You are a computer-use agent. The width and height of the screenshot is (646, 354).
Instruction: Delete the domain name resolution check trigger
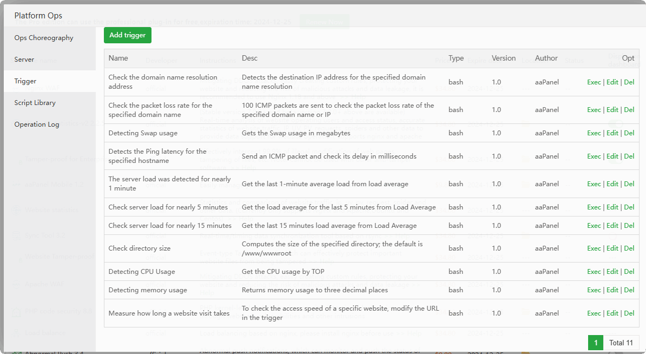click(629, 82)
